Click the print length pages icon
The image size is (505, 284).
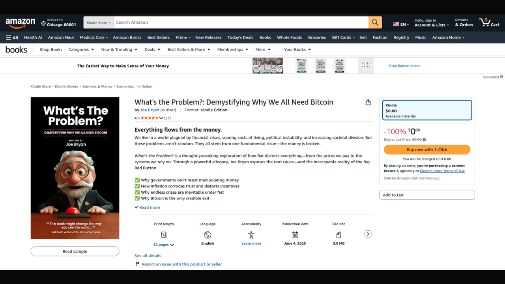point(164,235)
